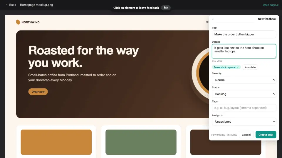
Task: Click the small-batch coffee description paragraph
Action: pos(72,77)
